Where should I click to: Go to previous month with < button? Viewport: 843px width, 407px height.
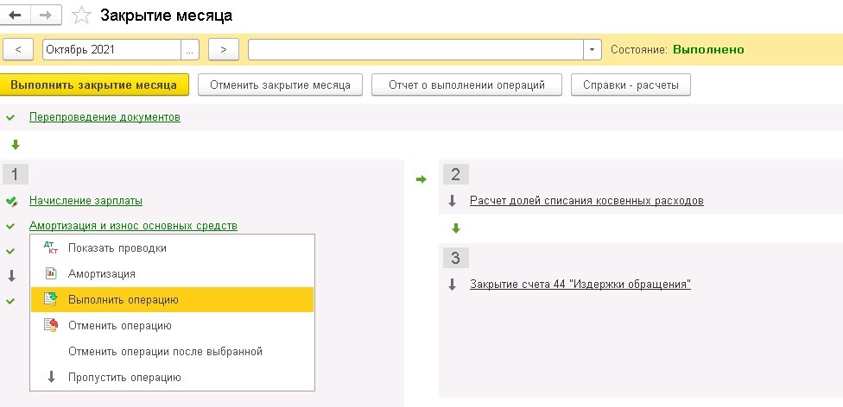(18, 49)
